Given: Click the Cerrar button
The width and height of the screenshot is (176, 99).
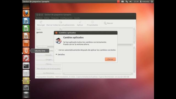Looking at the screenshot, I should click(110, 59).
